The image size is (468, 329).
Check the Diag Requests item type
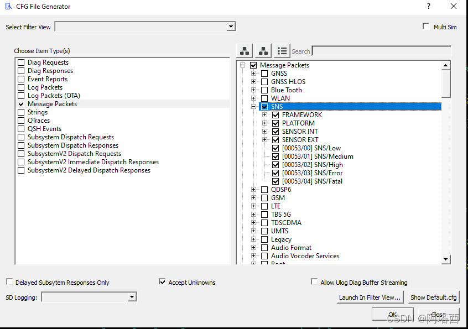[21, 62]
